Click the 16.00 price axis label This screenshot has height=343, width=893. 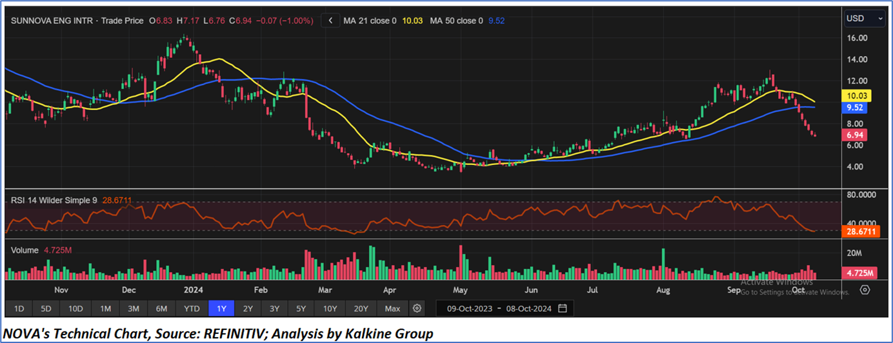click(857, 38)
